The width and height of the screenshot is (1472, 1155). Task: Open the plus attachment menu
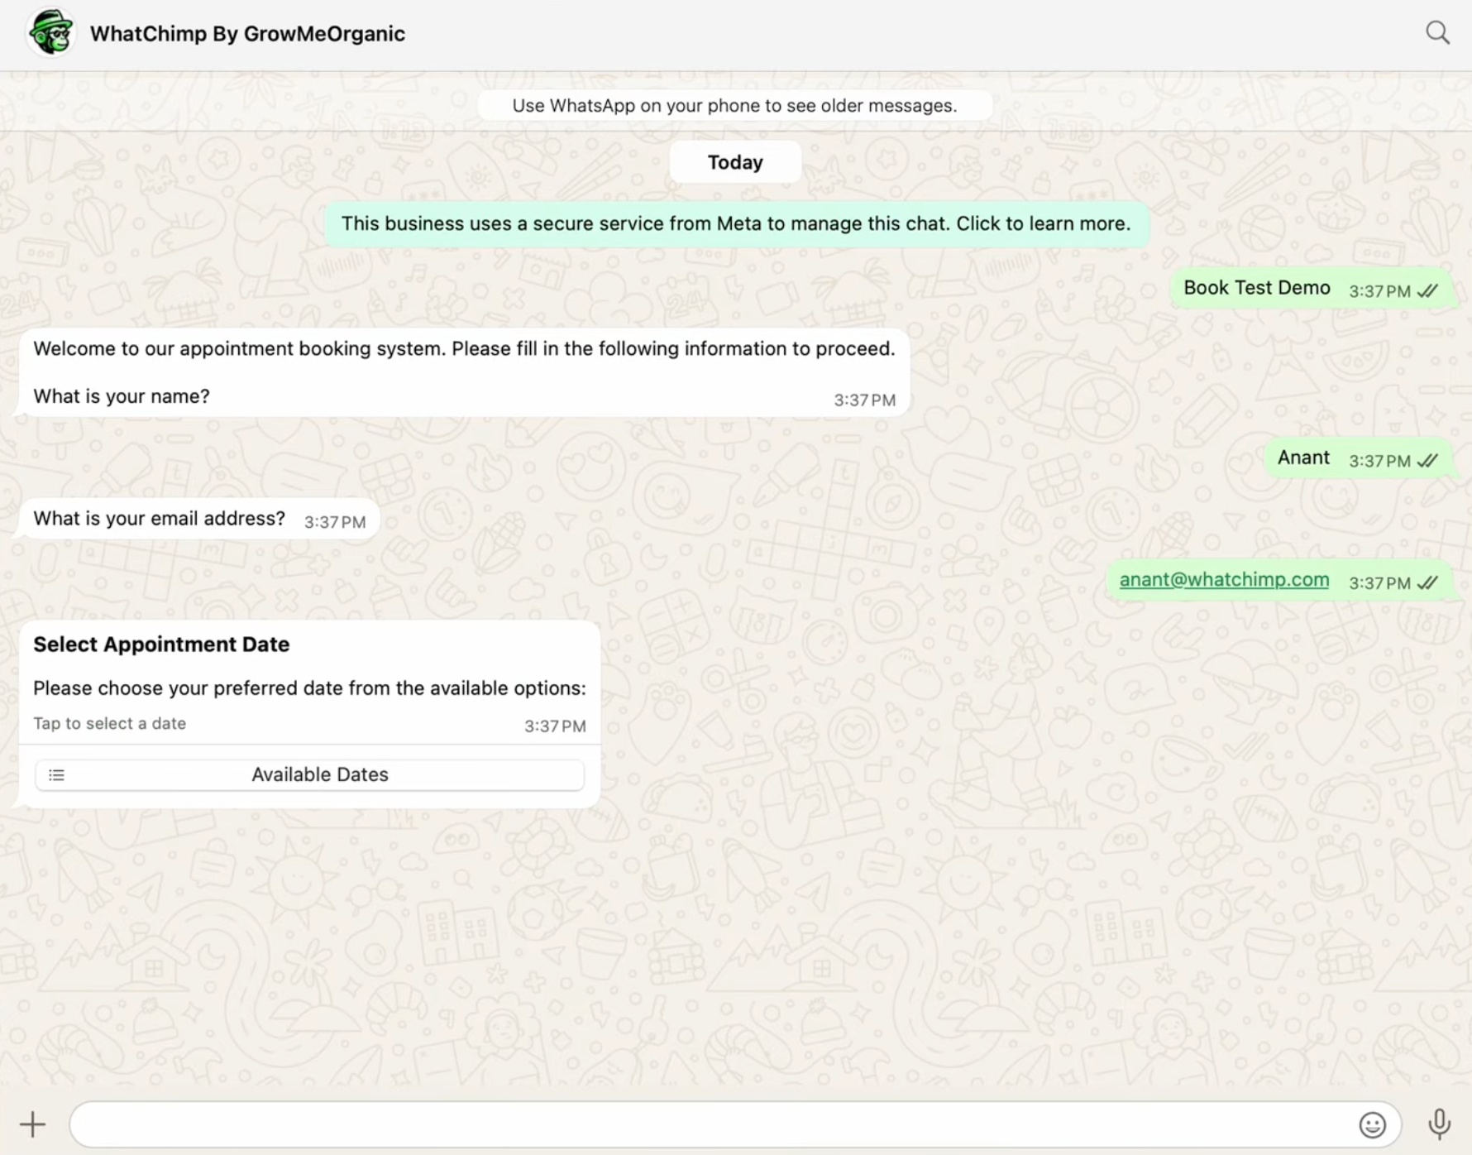33,1124
